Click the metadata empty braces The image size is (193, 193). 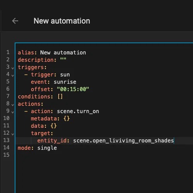coord(66,119)
